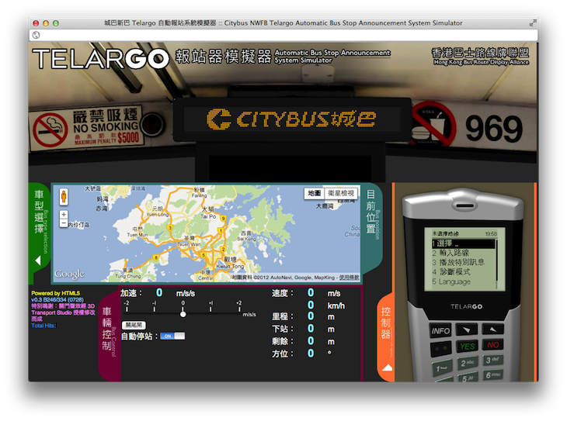Click the 未選擇路線 status on handset screen
The height and width of the screenshot is (421, 567).
pyautogui.click(x=446, y=234)
